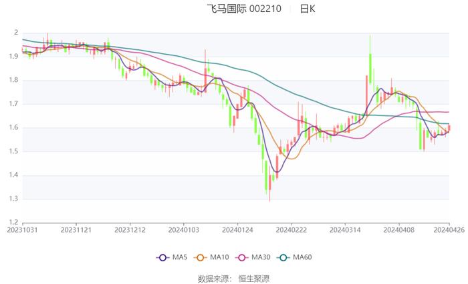Click the 20240314 date label

tap(344, 229)
